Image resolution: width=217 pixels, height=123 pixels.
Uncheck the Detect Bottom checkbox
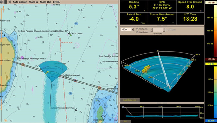[137, 32]
